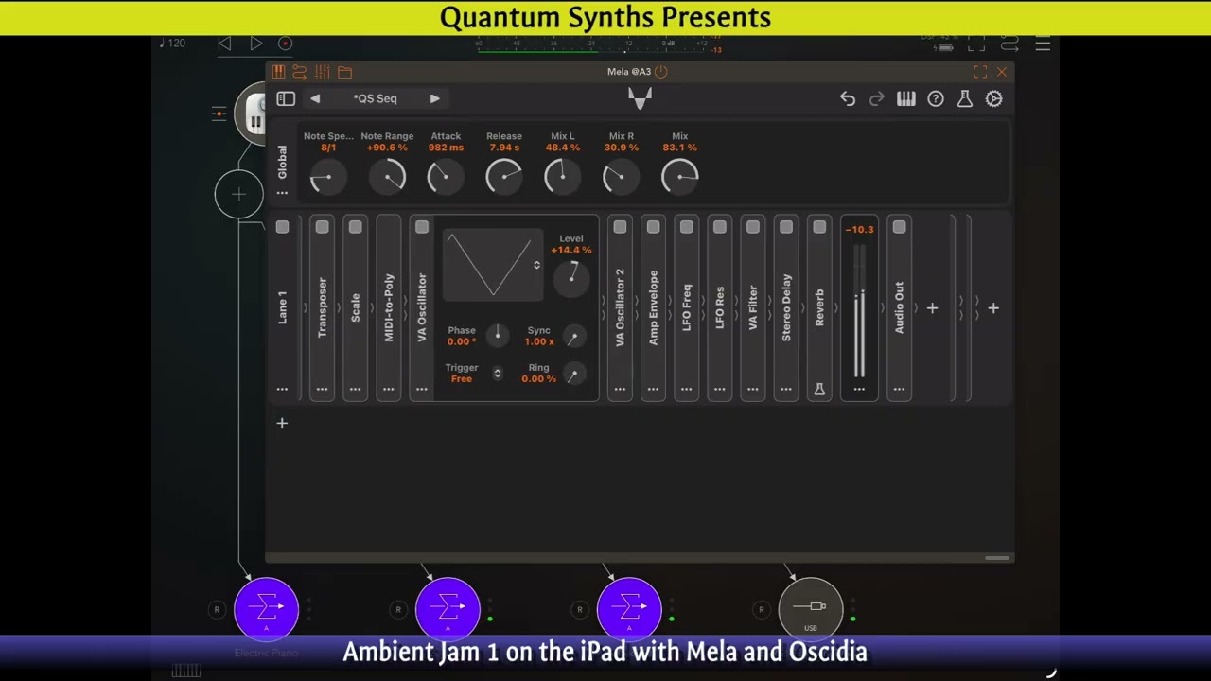Expand the VA Oscillator 2 strip
The height and width of the screenshot is (681, 1211).
tap(620, 307)
